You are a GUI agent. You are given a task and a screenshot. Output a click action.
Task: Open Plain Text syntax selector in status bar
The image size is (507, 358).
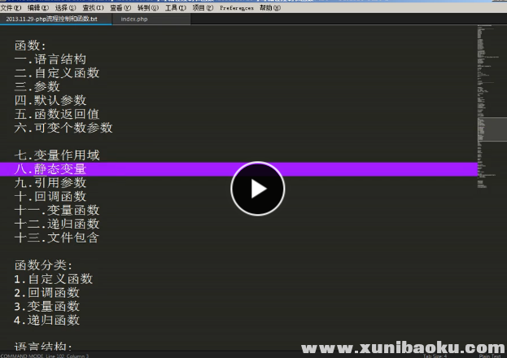pos(489,356)
